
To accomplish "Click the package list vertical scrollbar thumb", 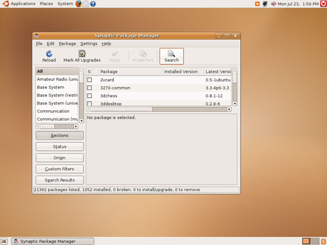I will coord(235,77).
